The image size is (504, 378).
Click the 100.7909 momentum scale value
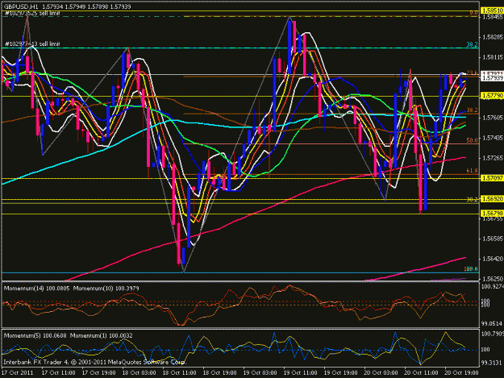(493, 334)
